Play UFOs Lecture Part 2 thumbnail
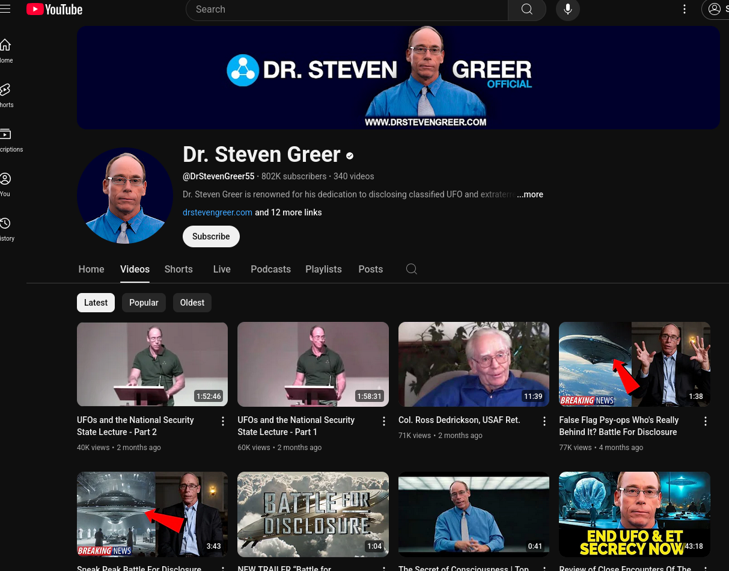 click(152, 364)
